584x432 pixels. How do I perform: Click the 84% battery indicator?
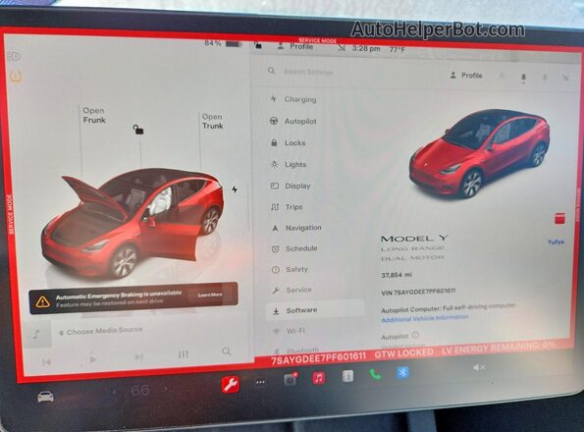coord(223,43)
